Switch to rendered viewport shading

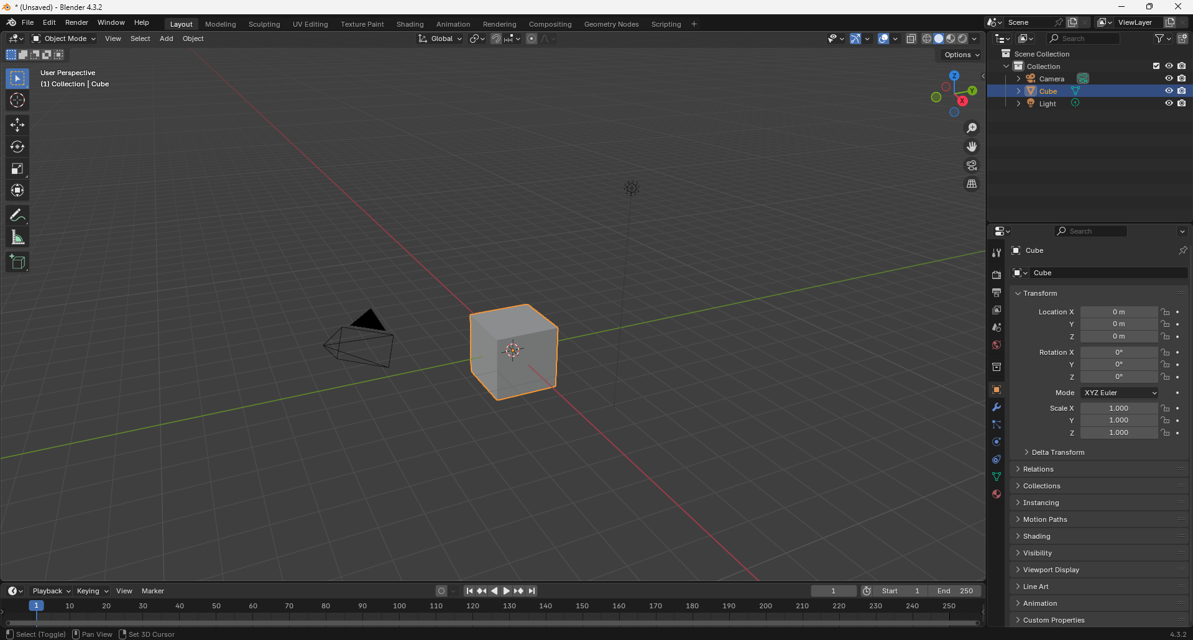coord(962,39)
